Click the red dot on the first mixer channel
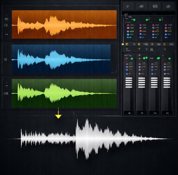 point(127,64)
